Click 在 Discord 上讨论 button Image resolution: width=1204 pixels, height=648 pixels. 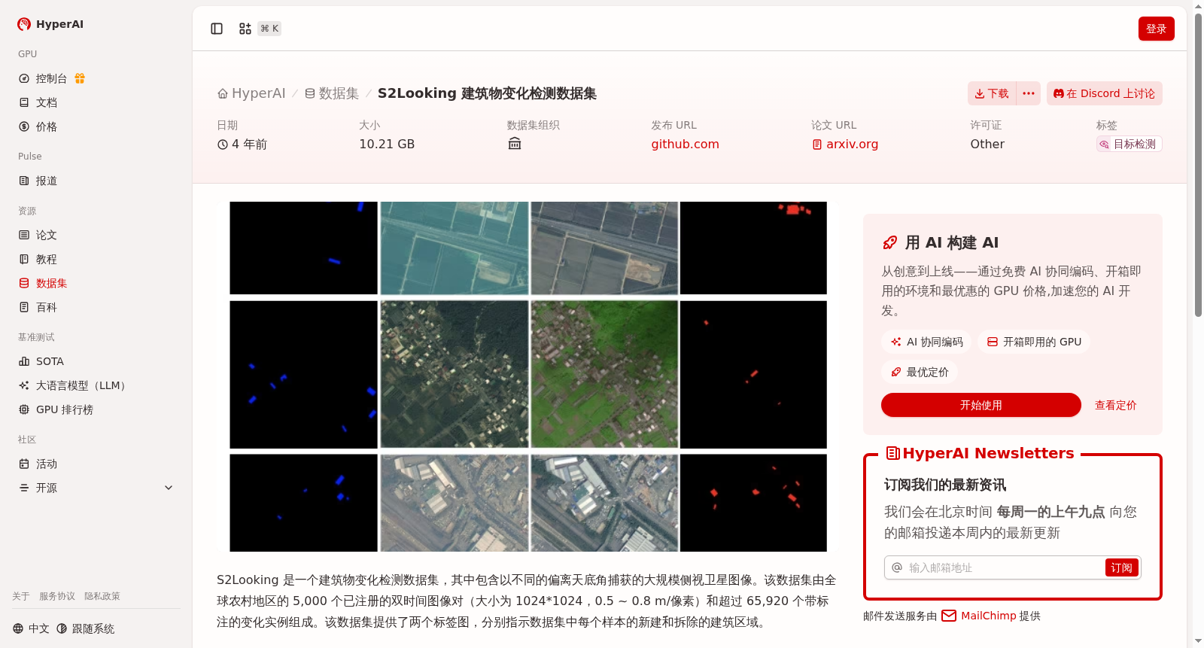(1105, 93)
